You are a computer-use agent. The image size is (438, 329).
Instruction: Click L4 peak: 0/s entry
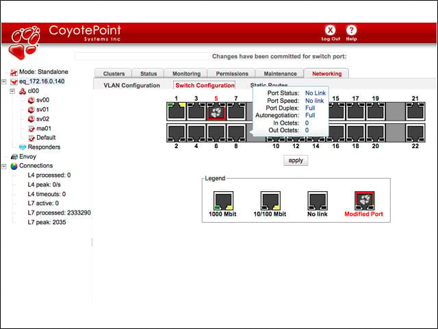(x=44, y=184)
